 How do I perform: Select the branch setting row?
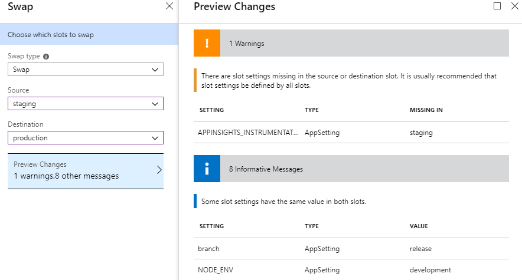(x=351, y=249)
